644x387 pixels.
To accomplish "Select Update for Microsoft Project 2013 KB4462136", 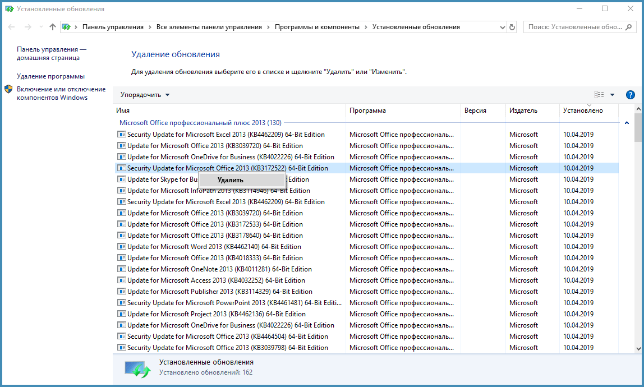I will click(217, 314).
